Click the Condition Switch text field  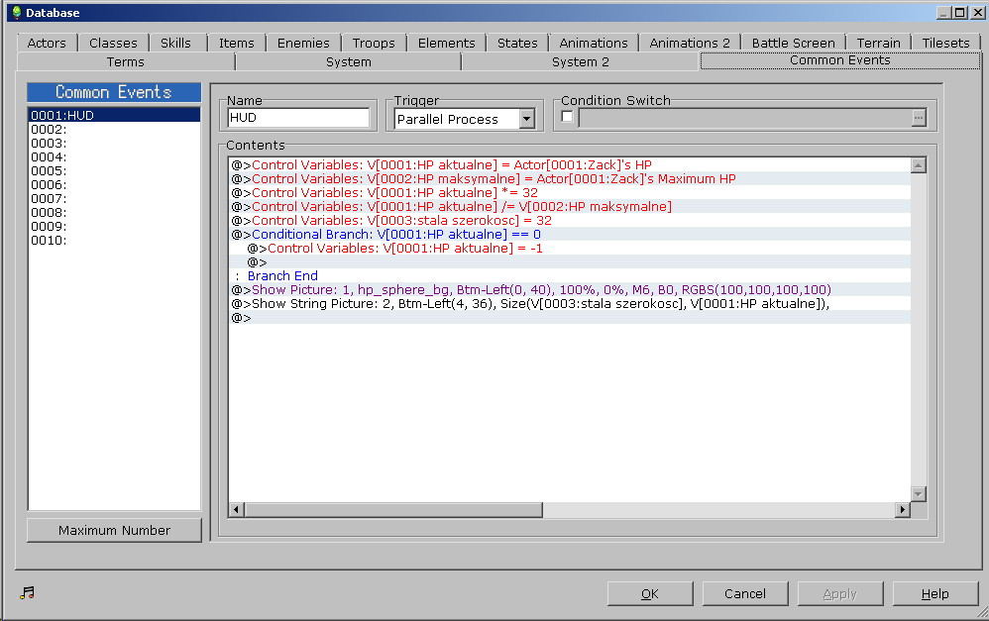pyautogui.click(x=745, y=118)
